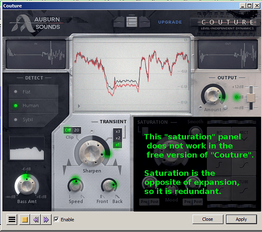Select the x1 transient multiplier
The image size is (262, 232).
[118, 145]
